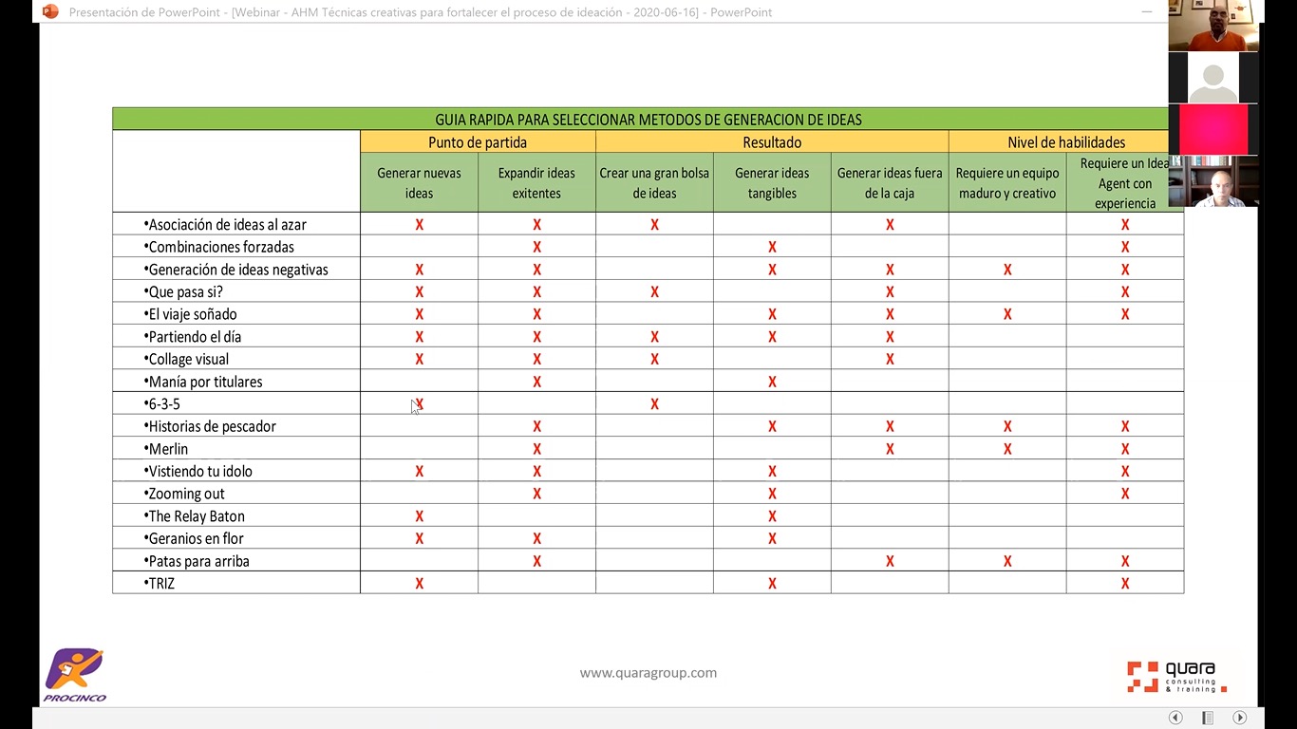Click the 'Geranios en flor' row label

(194, 539)
